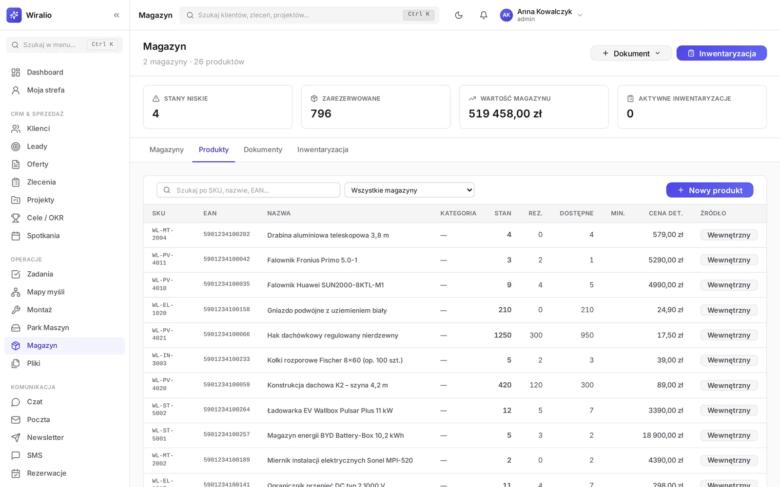780x487 pixels.
Task: Click the Rezerwacje calendar icon
Action: point(16,473)
